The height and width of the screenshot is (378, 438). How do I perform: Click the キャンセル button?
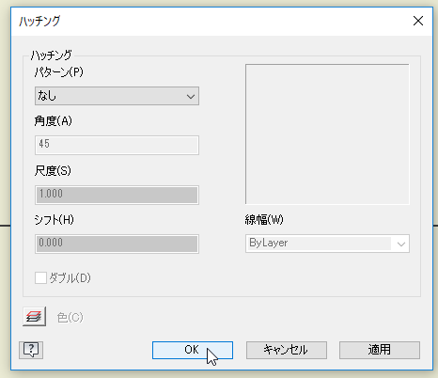point(287,350)
